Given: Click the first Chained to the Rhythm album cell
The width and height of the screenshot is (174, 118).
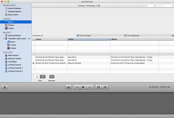Looking at the screenshot, I should click(x=132, y=57).
